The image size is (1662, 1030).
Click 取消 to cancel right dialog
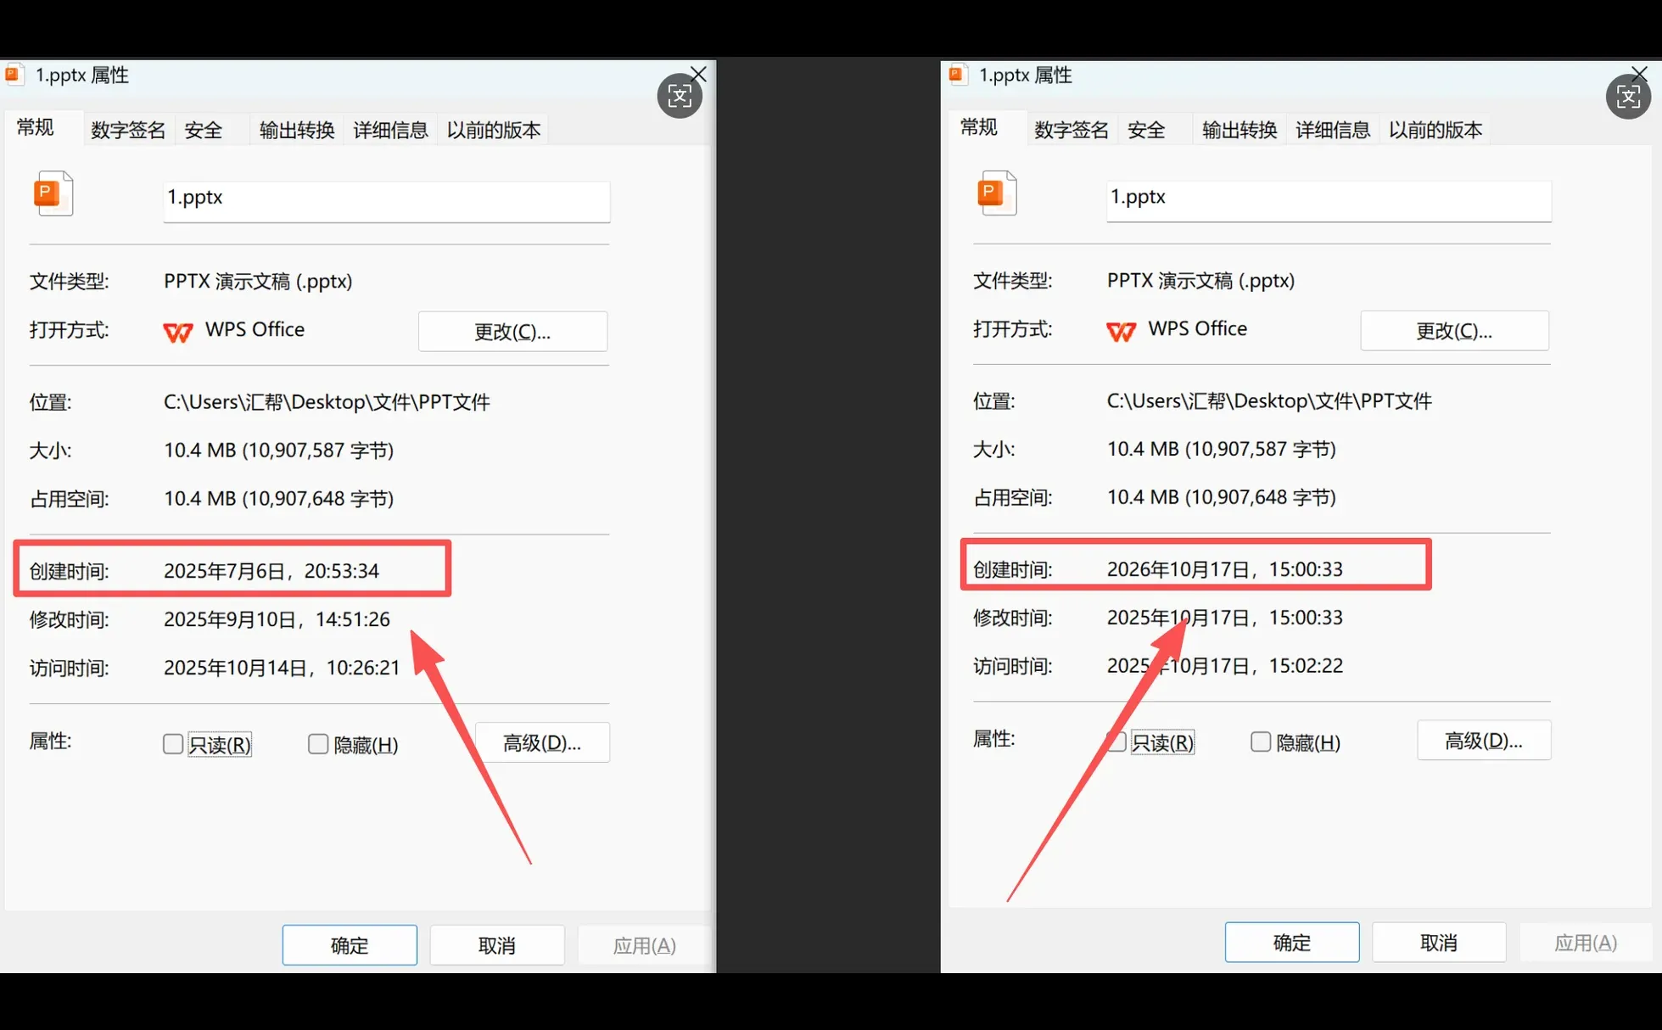tap(1439, 942)
